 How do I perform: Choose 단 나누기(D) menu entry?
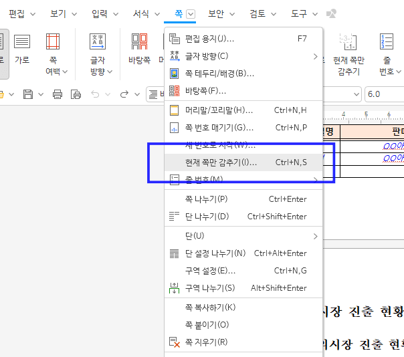click(243, 217)
